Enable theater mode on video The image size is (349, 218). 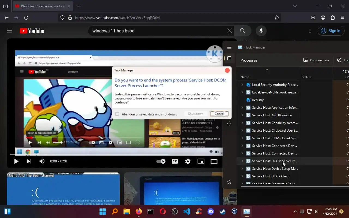coord(214,161)
